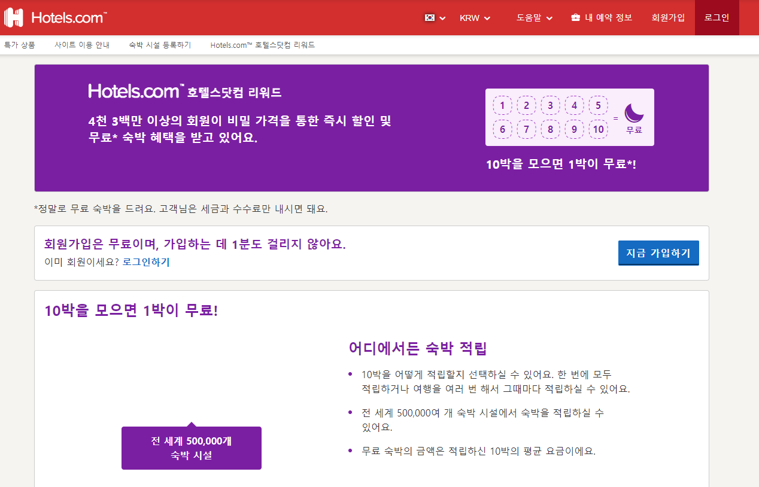
Task: Open 사이트 이용 안내 menu item
Action: coord(82,45)
